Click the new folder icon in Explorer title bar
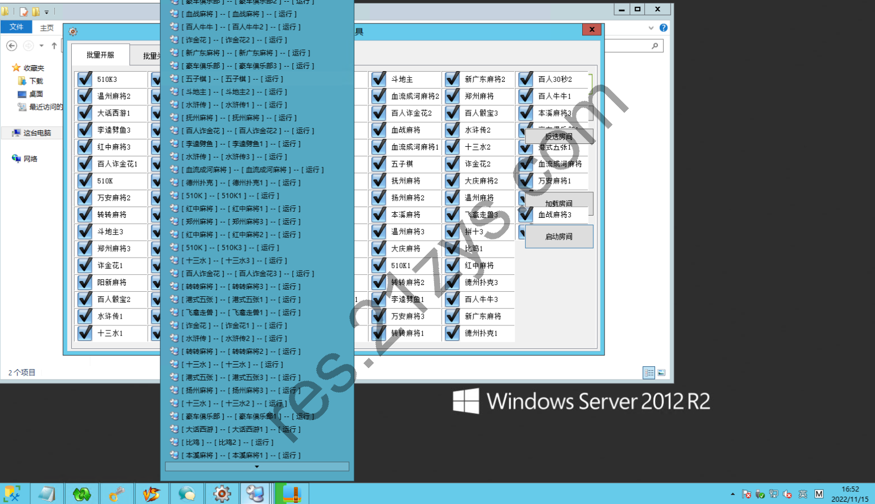 click(36, 11)
